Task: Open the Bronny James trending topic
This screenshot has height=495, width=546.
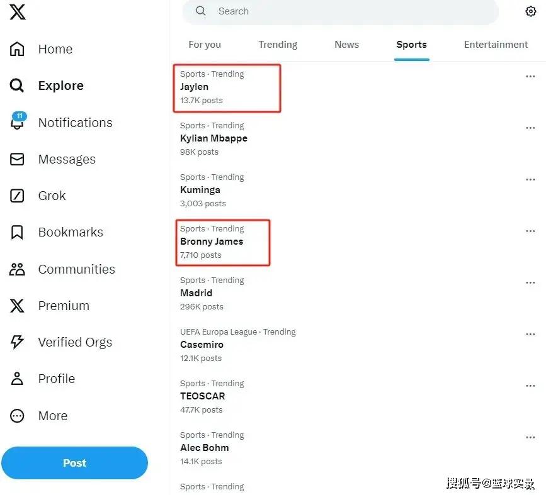Action: tap(212, 242)
